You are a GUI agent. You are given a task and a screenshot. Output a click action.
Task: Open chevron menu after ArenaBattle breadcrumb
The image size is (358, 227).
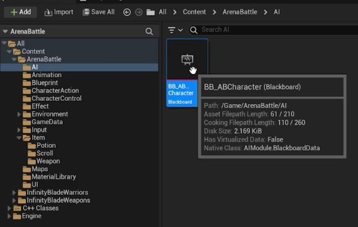[x=266, y=12]
